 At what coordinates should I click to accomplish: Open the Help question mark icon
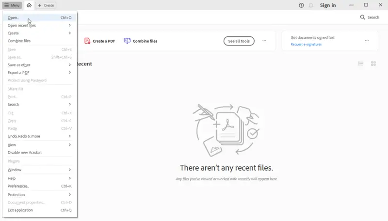pos(301,5)
